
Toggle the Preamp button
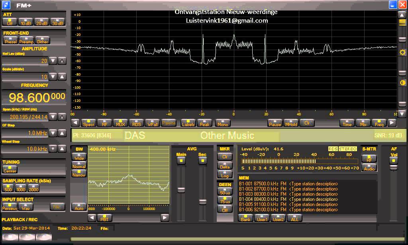click(x=26, y=41)
